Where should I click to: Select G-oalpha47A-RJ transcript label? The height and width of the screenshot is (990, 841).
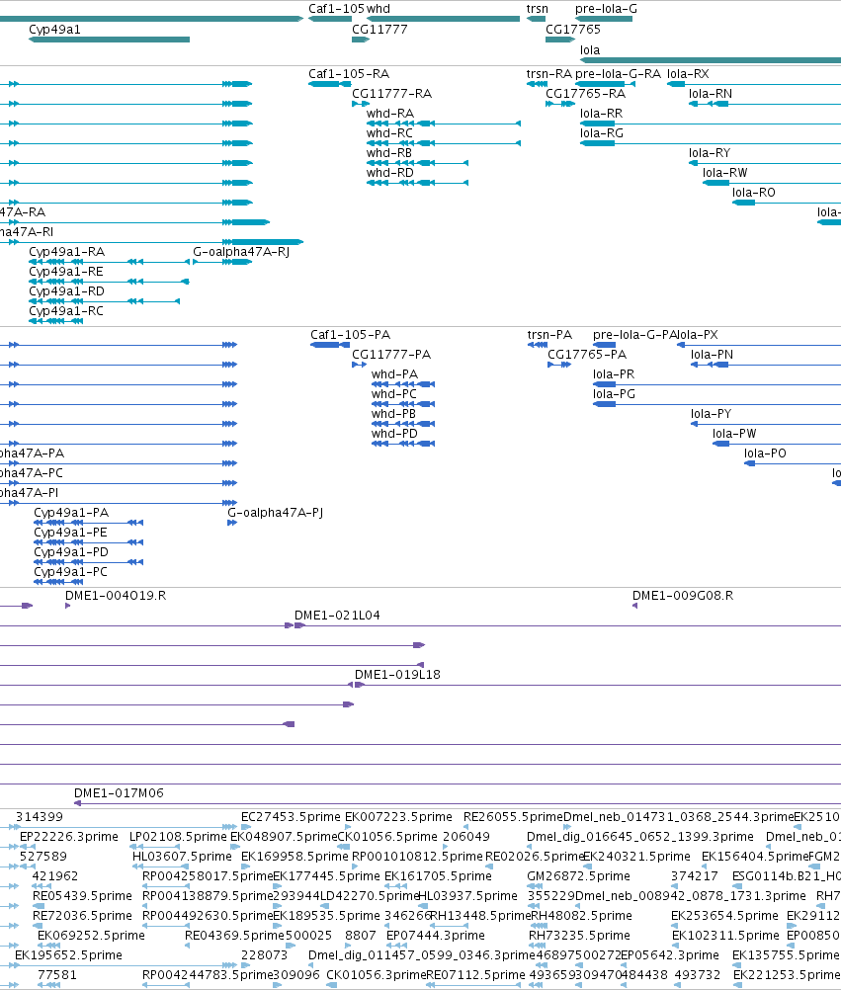pos(241,252)
